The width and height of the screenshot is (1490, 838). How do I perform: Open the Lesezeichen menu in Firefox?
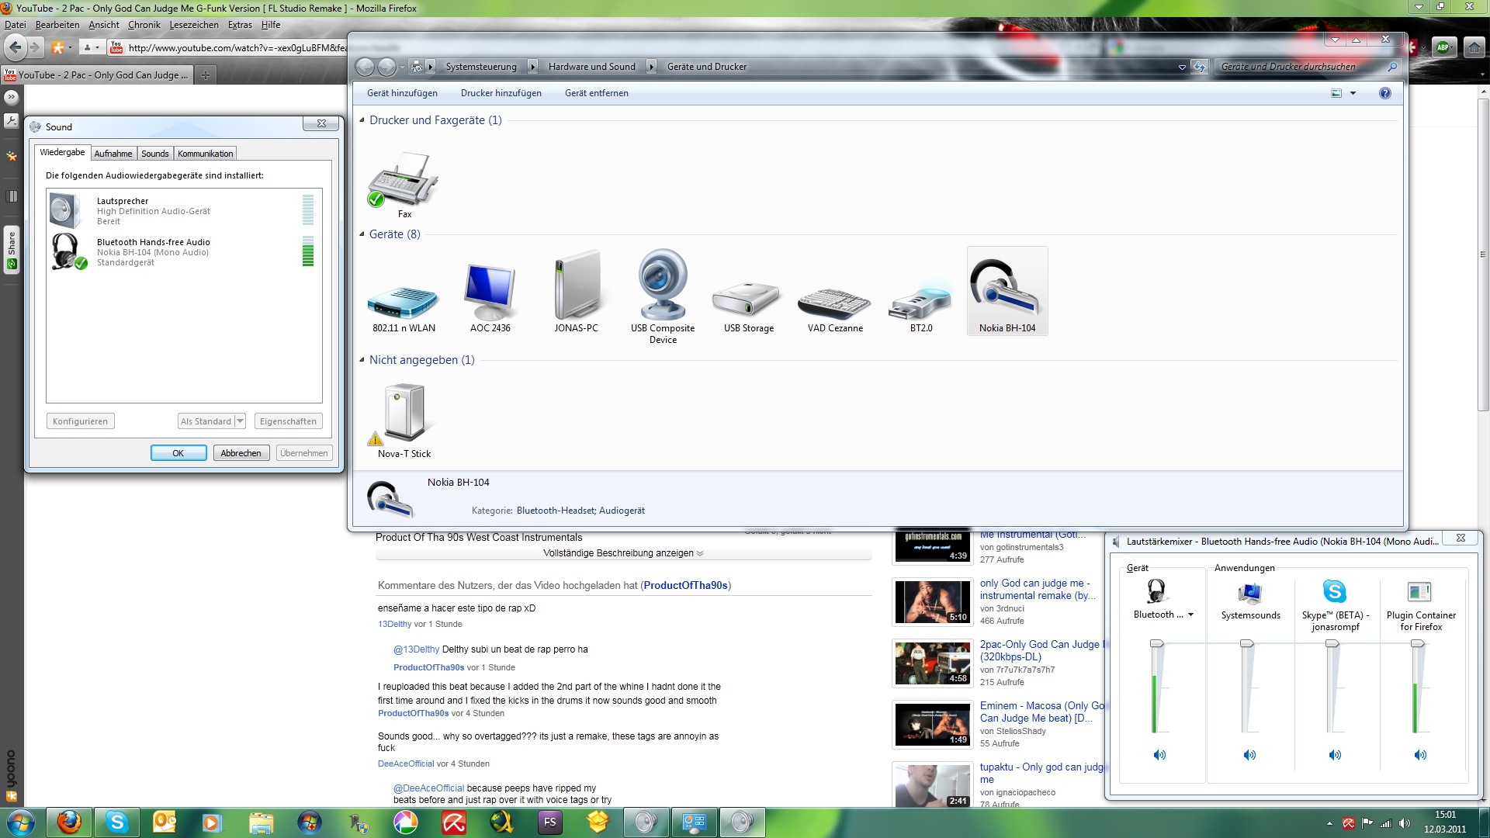(x=194, y=25)
